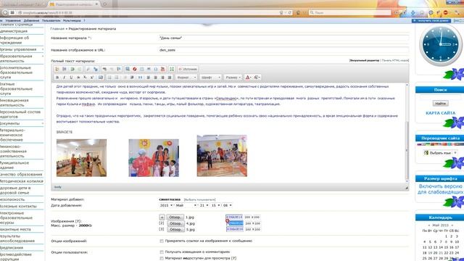Open 'Включить версию для слабовидящих' link
Viewport: 464px width, 261px height.
[440, 189]
